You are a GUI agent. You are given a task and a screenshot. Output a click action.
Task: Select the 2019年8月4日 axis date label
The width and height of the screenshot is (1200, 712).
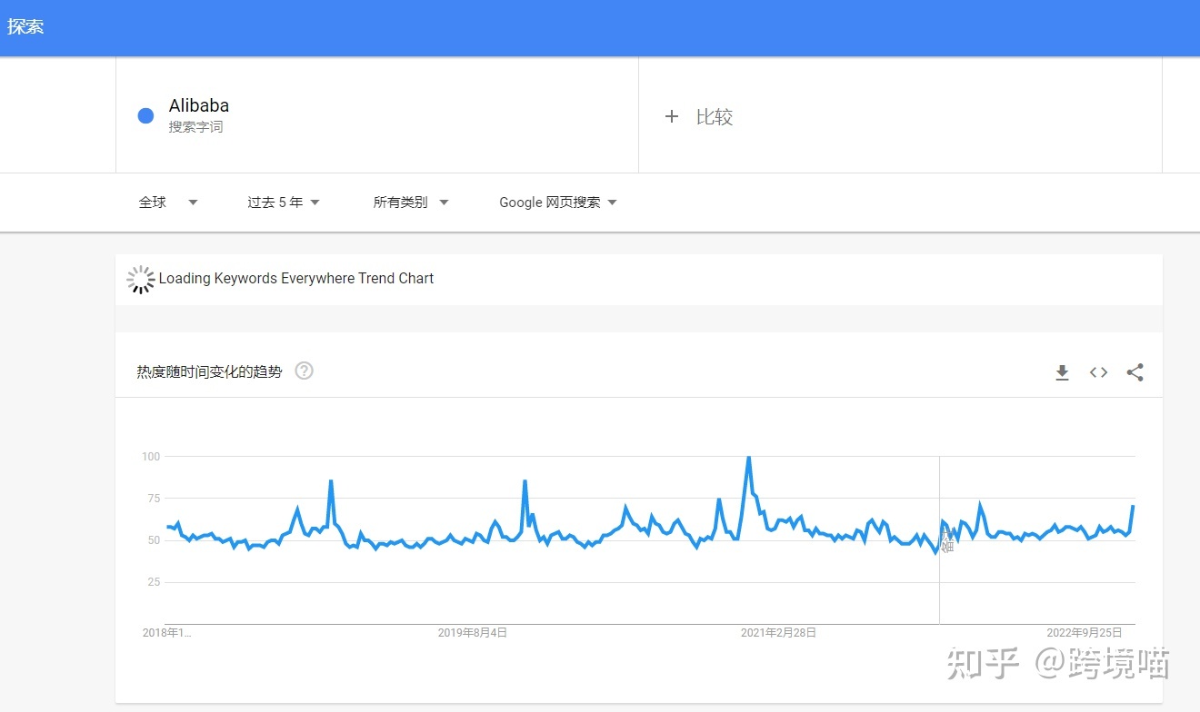pos(473,632)
